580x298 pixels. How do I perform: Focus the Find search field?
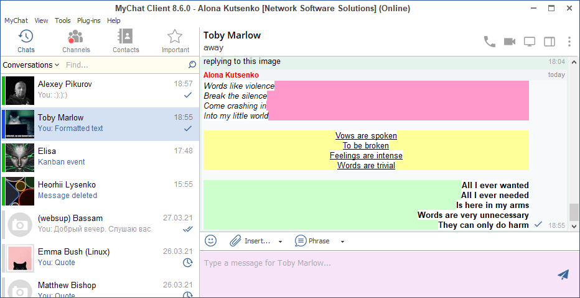coord(126,65)
